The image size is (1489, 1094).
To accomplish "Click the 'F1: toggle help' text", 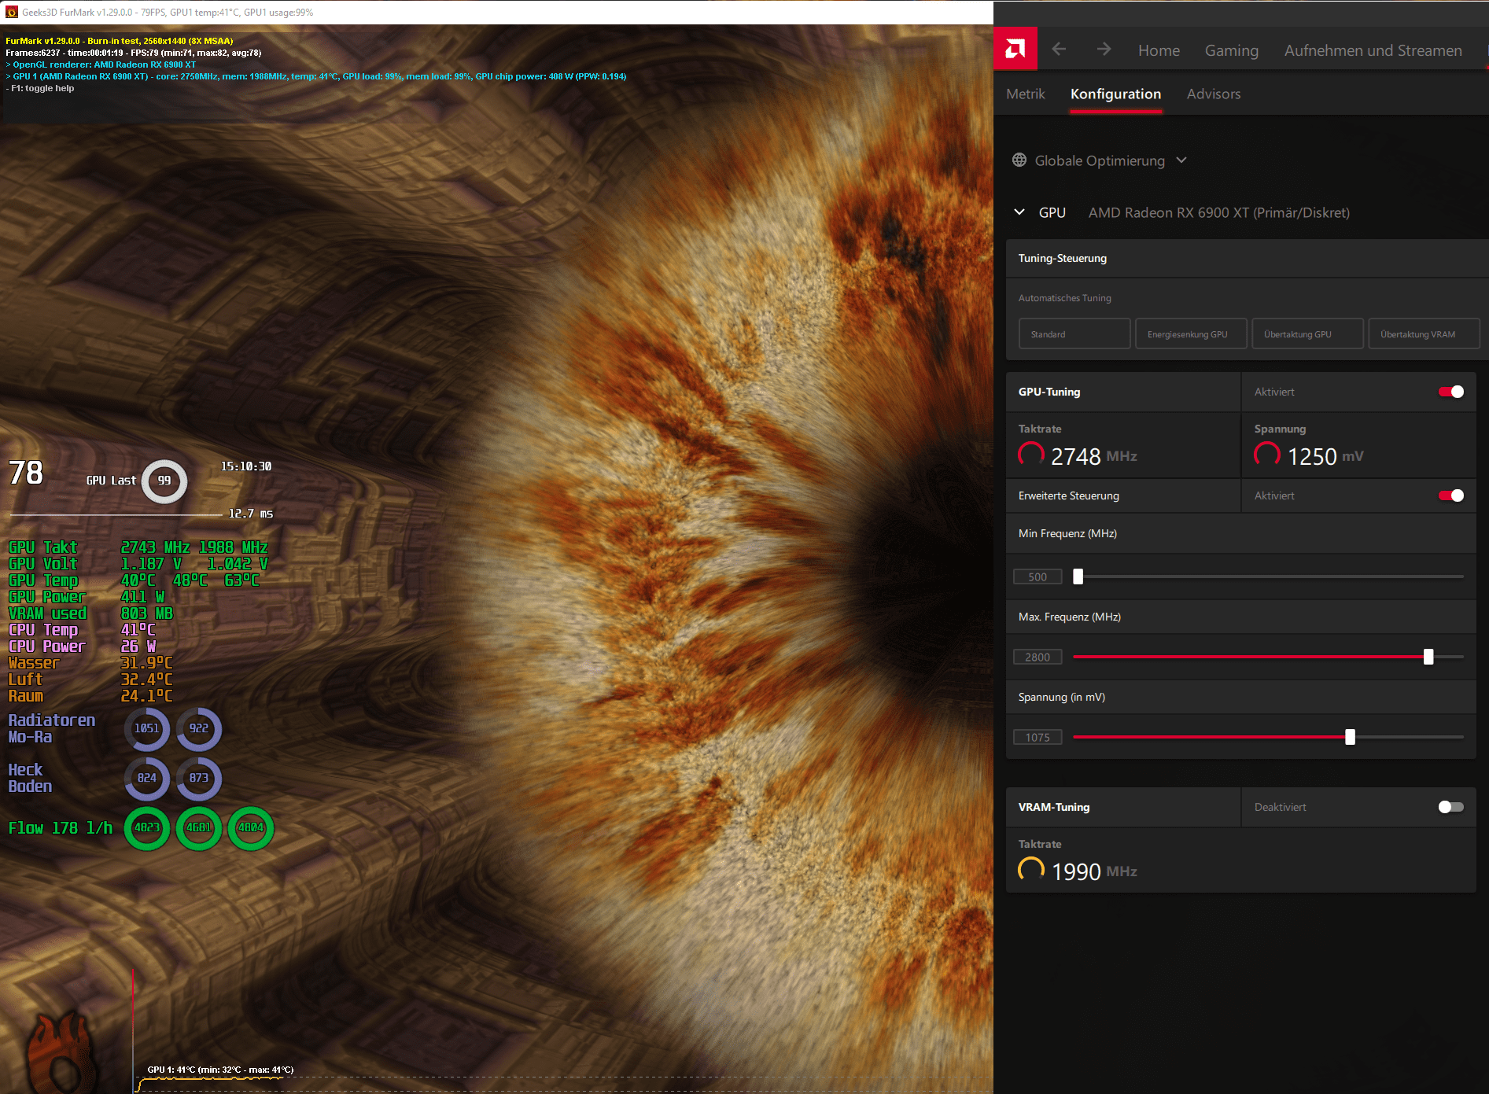I will (40, 88).
